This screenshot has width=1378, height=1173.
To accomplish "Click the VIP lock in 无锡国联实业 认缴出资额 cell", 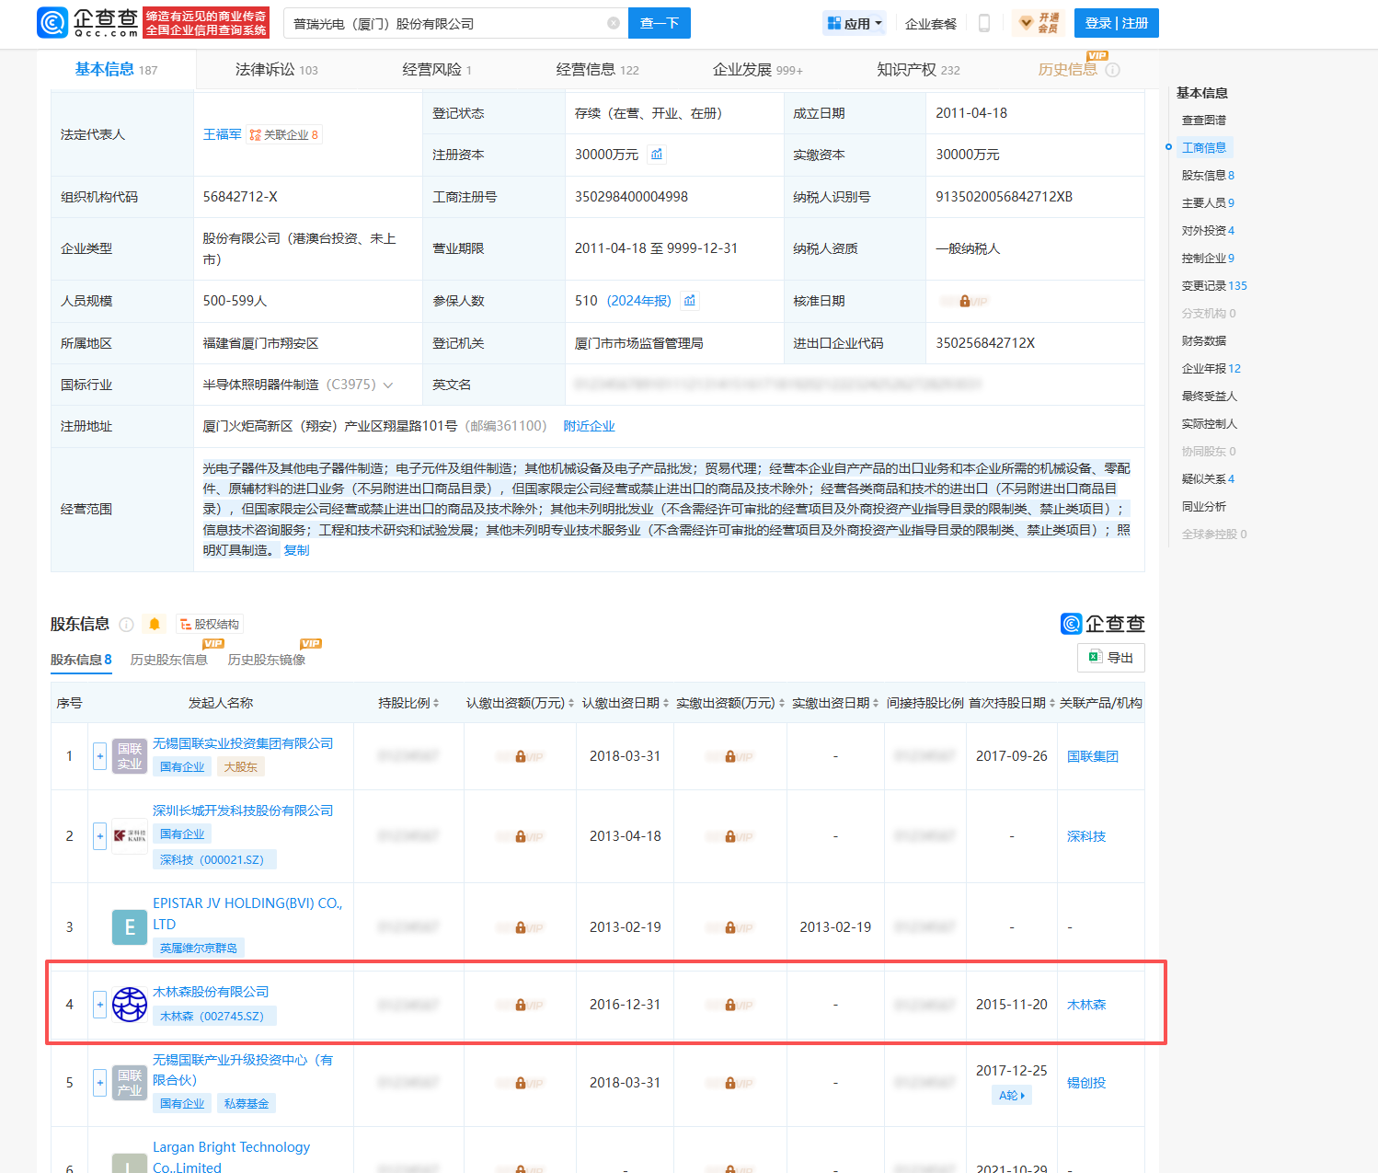I will click(521, 756).
